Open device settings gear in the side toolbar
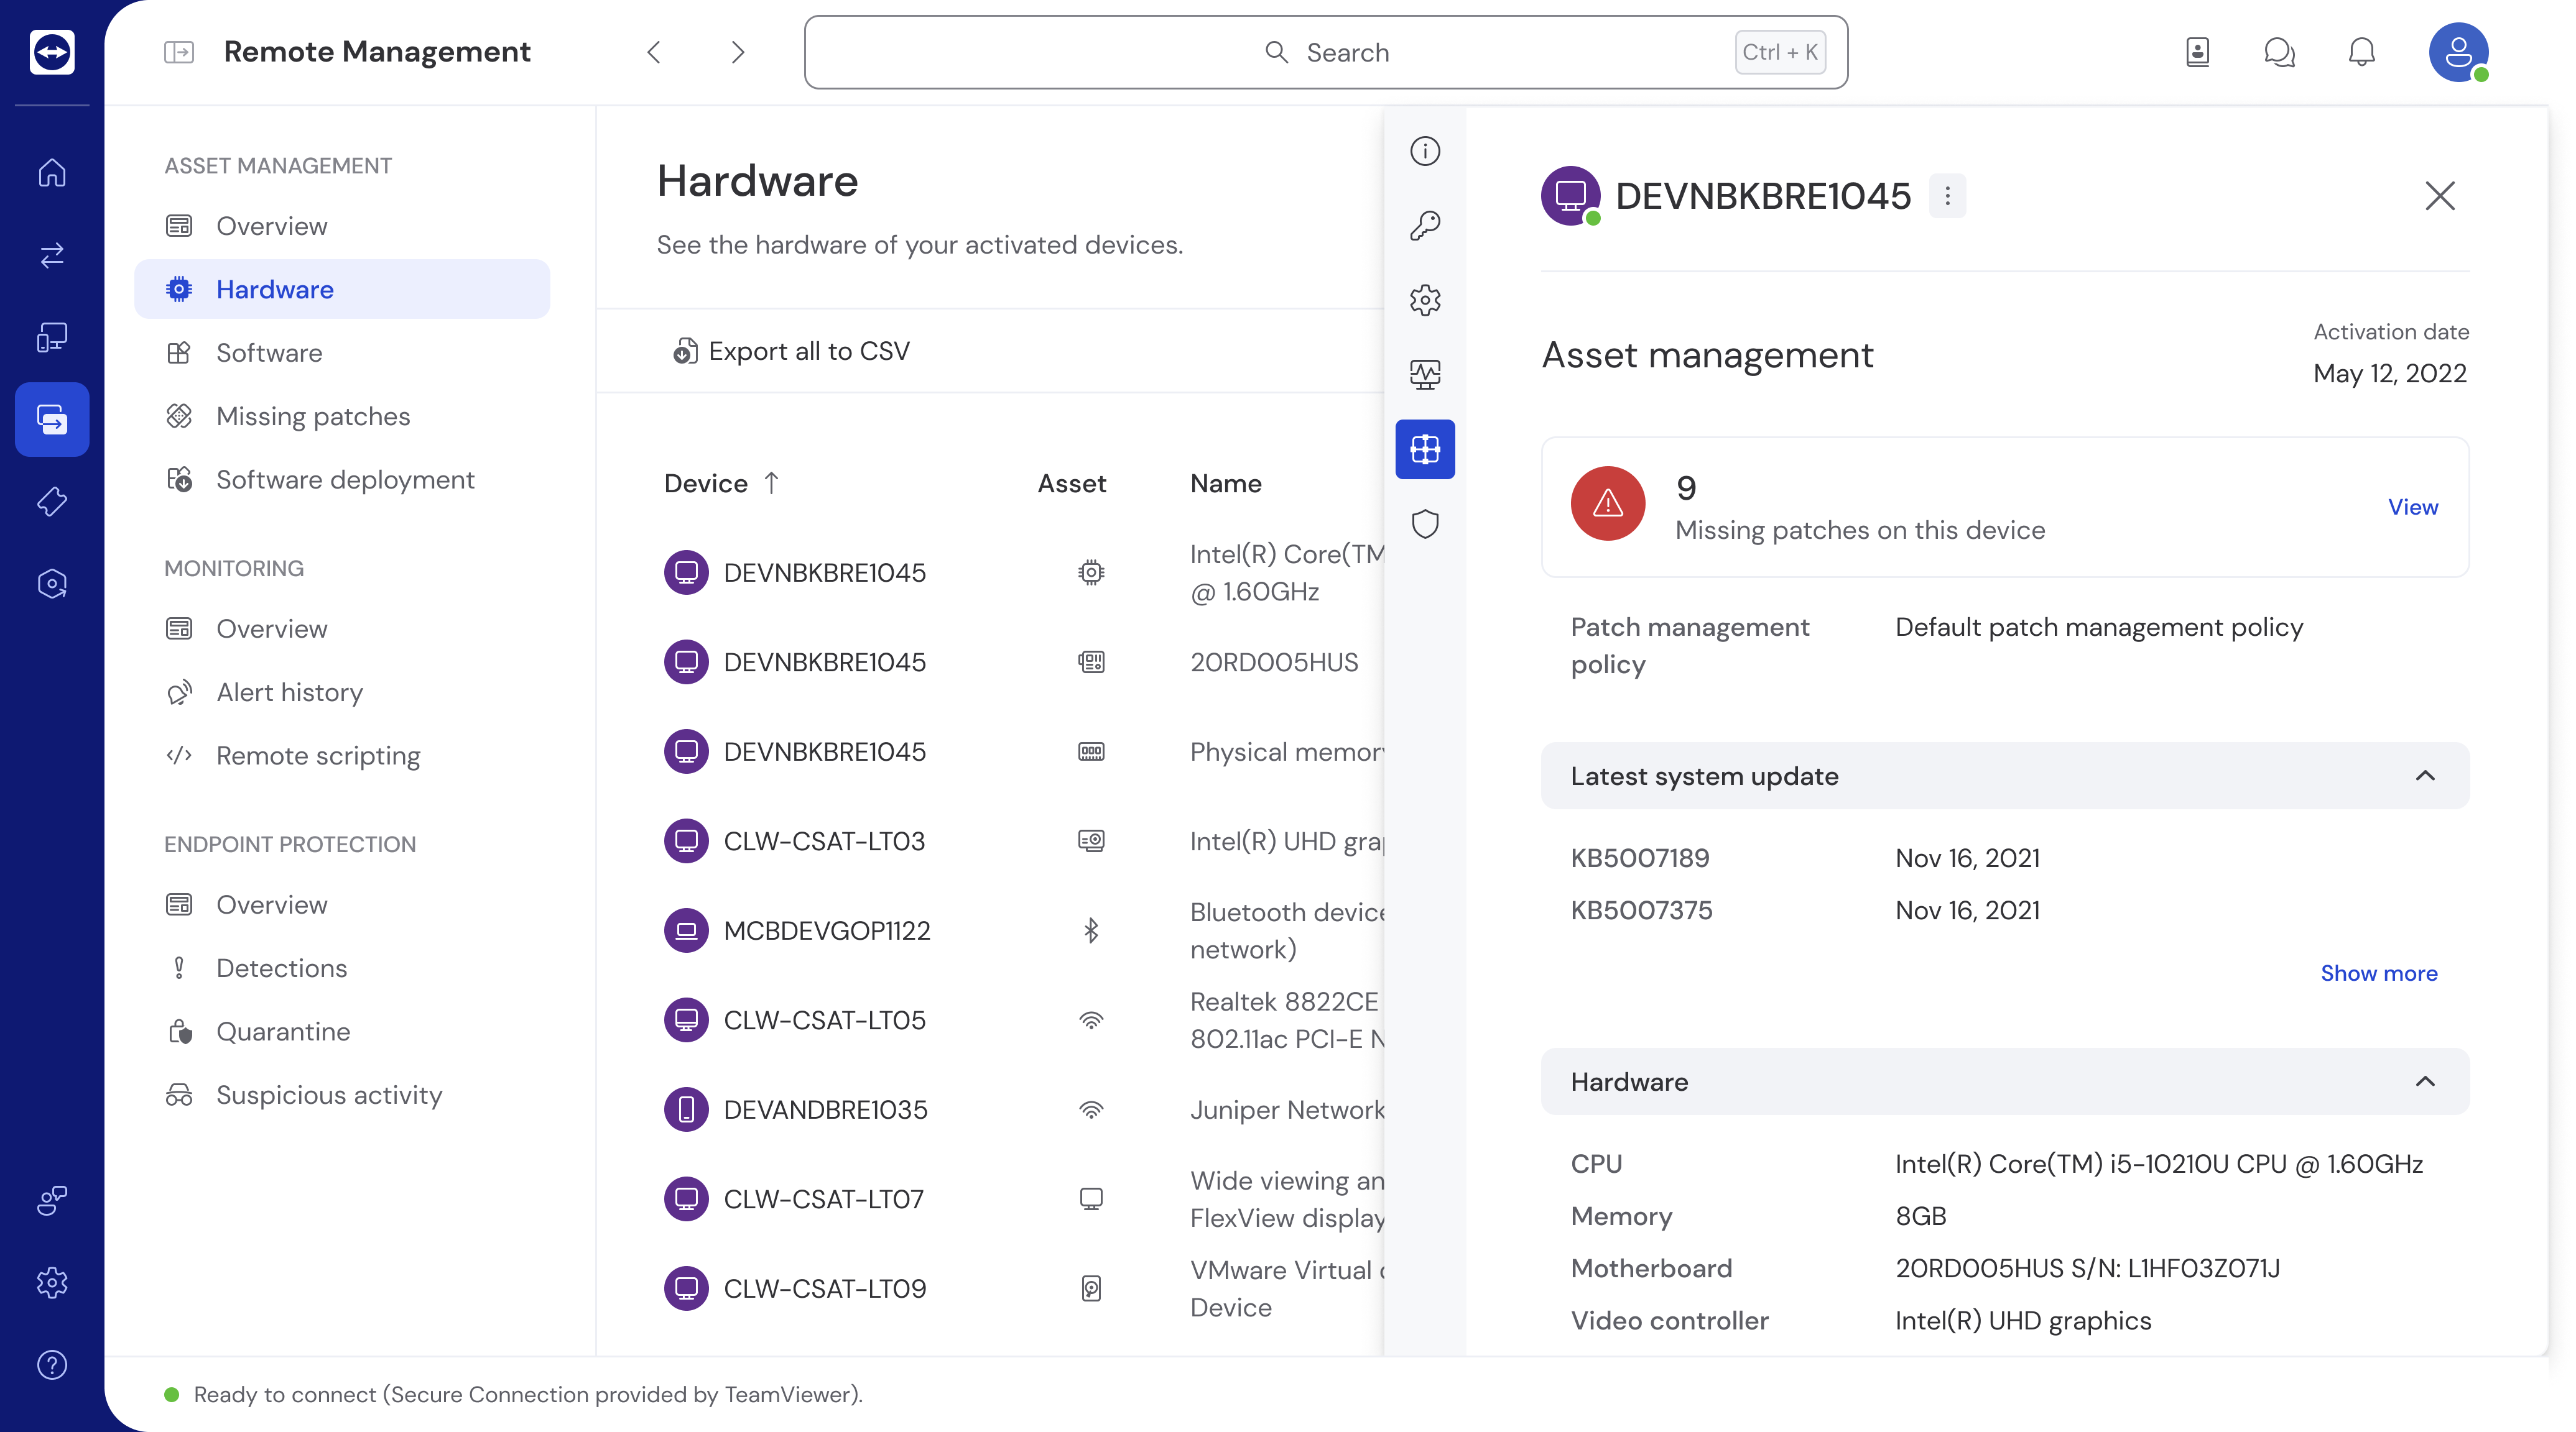This screenshot has height=1432, width=2576. pos(1424,300)
